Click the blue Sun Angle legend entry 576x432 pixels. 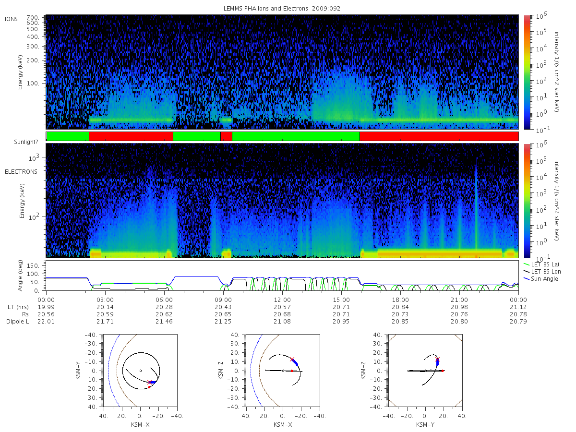(541, 279)
